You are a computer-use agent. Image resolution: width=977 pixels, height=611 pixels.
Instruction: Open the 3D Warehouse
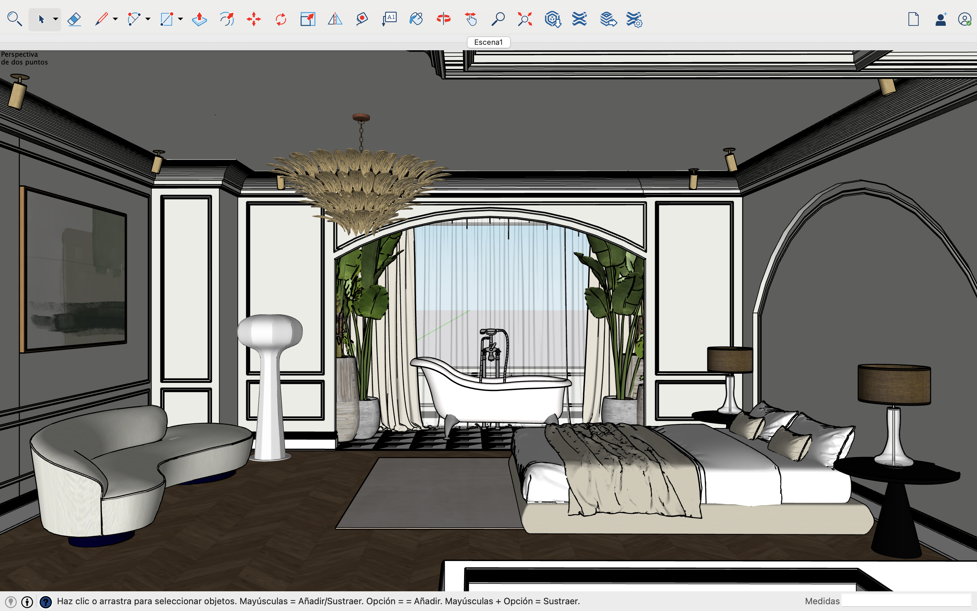click(x=552, y=19)
